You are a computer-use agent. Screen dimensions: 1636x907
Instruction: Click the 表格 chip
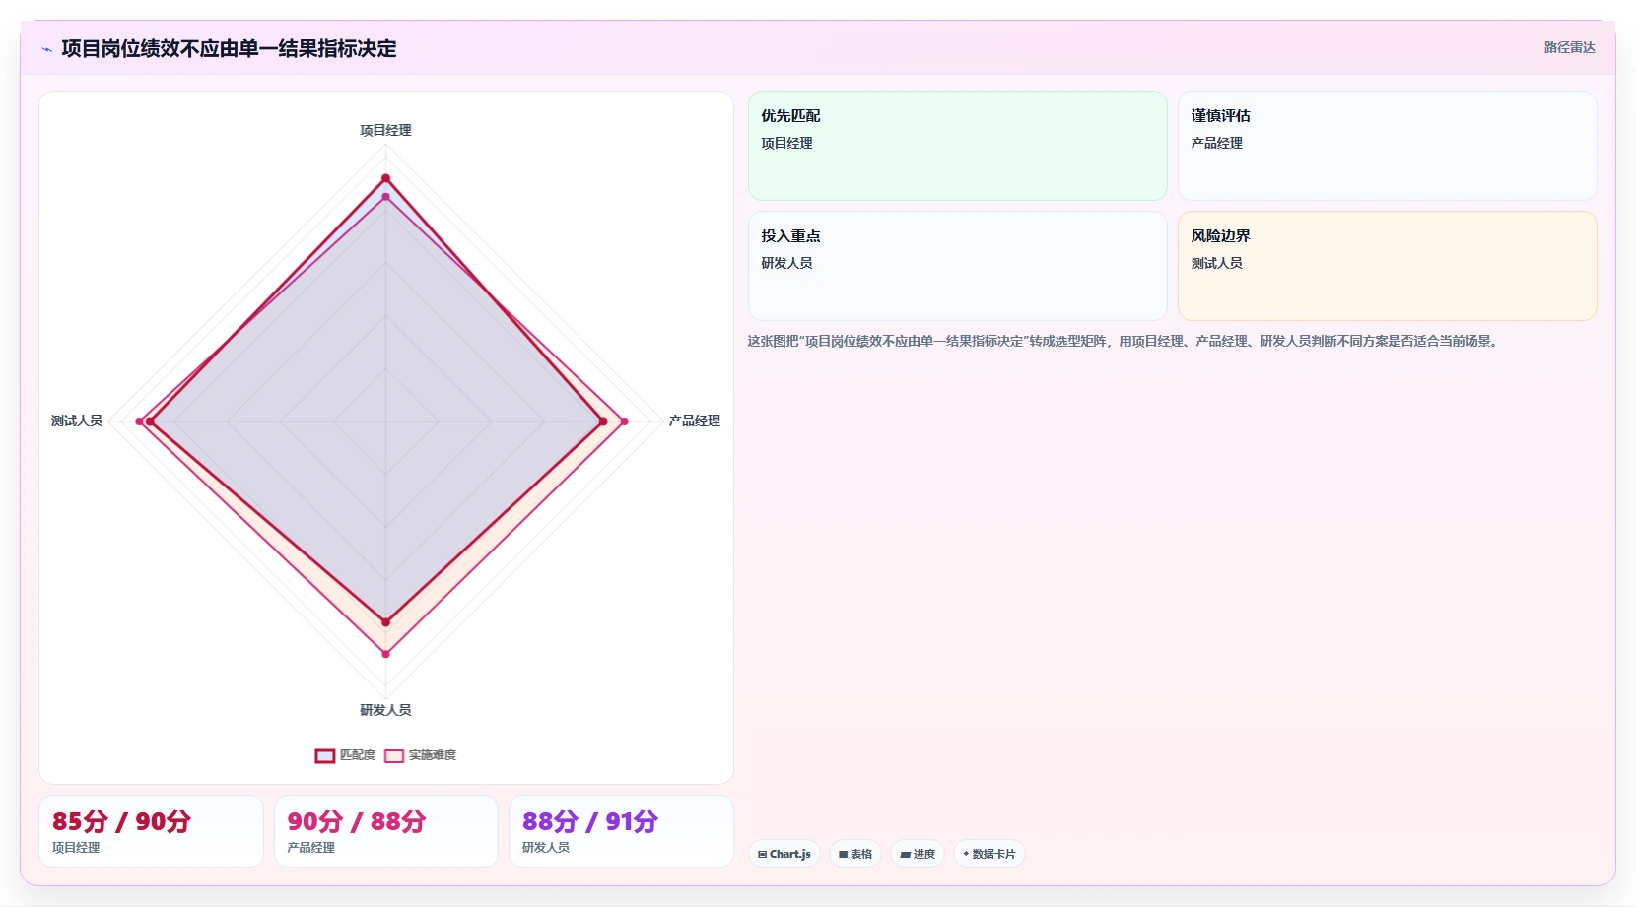pyautogui.click(x=855, y=854)
